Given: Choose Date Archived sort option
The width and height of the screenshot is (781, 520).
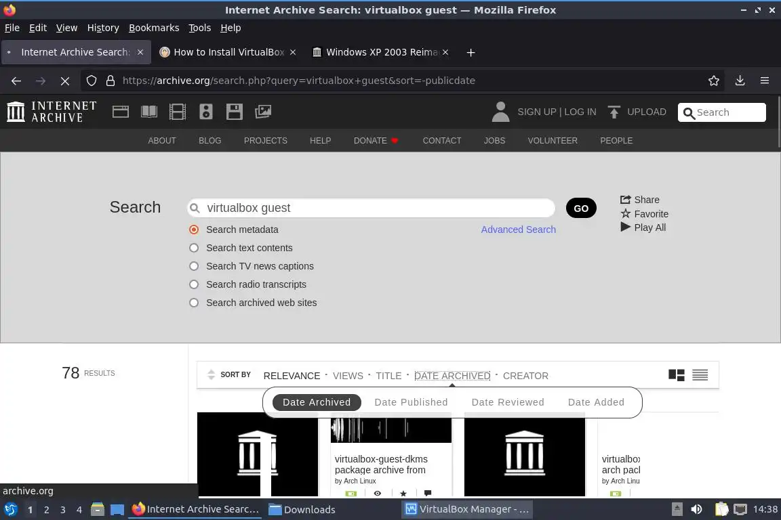Looking at the screenshot, I should point(317,402).
